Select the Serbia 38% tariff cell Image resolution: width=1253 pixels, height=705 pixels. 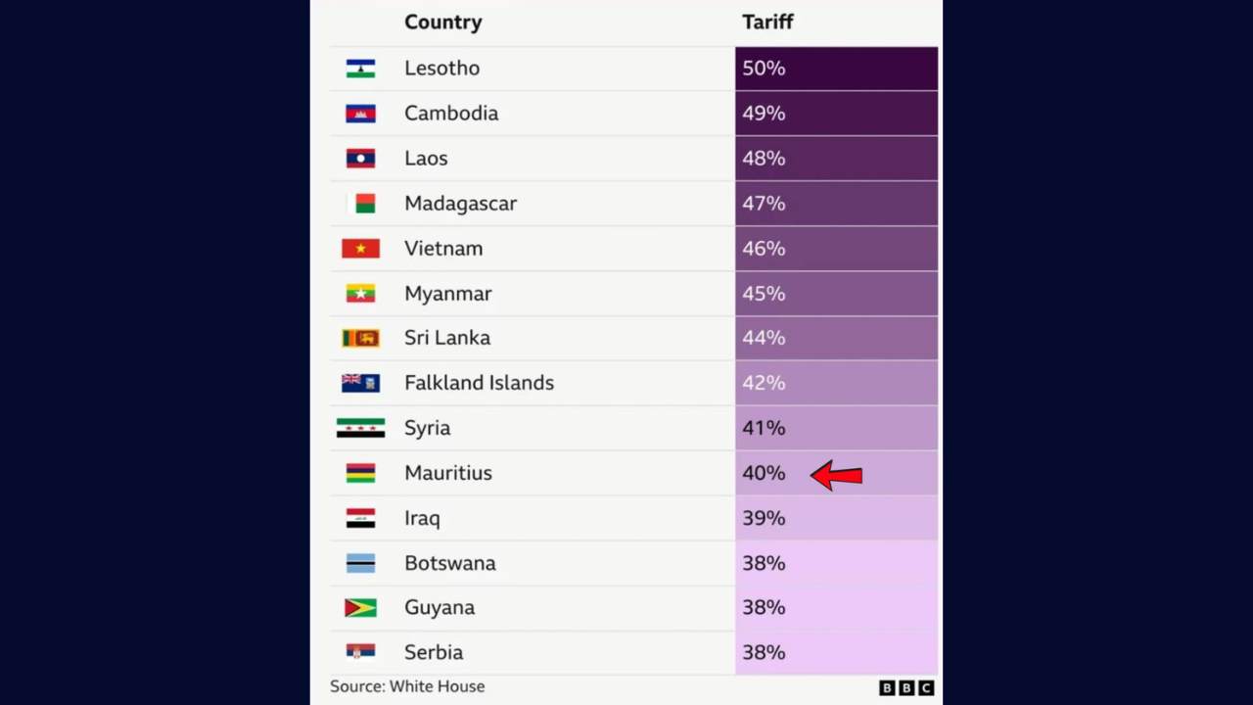(x=836, y=652)
